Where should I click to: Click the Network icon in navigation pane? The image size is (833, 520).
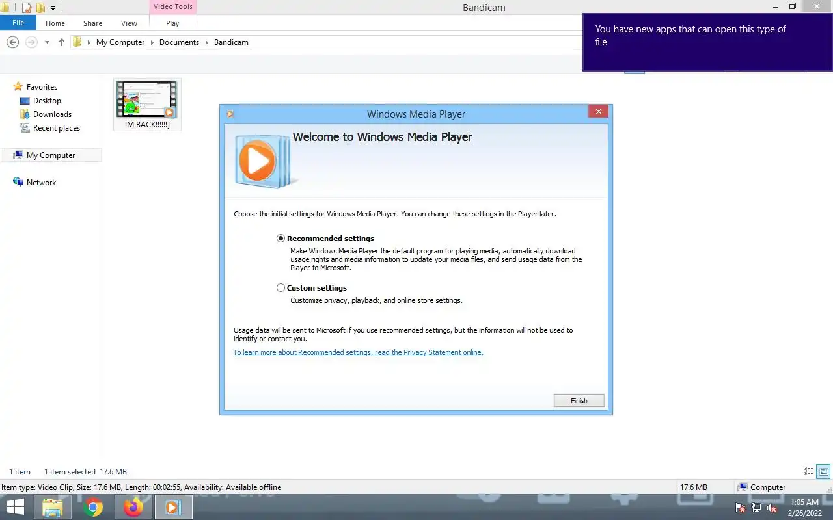(x=18, y=183)
